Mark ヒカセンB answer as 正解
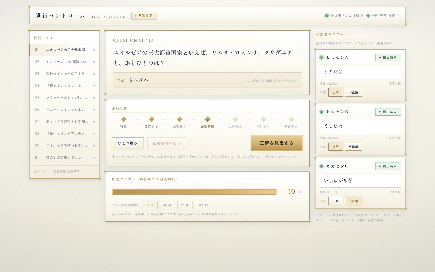 pos(335,147)
